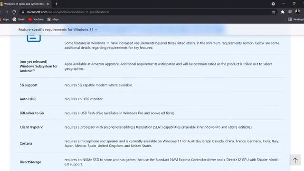This screenshot has width=304, height=171.
Task: Close the Windows 11 Specs tab
Action: tap(47, 4)
